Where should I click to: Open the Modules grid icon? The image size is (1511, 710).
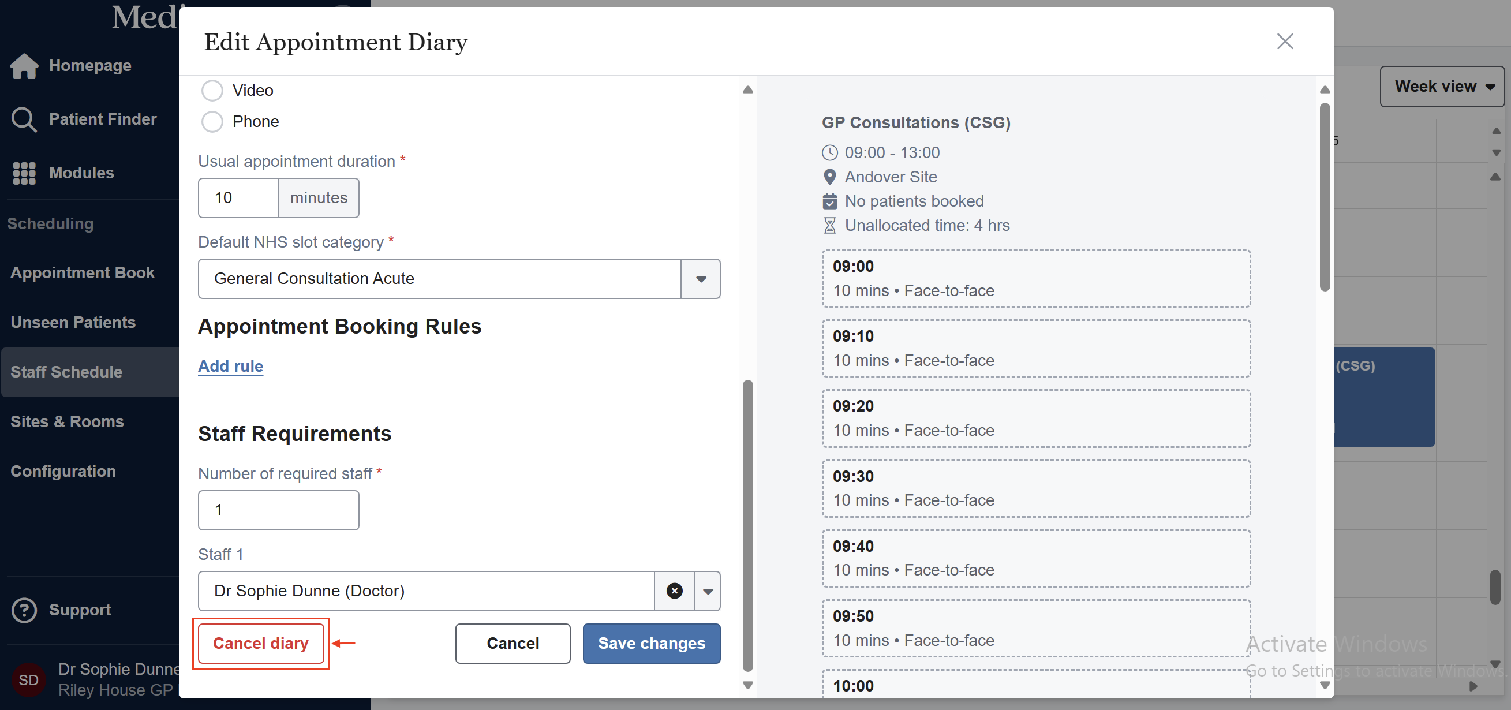(x=24, y=173)
